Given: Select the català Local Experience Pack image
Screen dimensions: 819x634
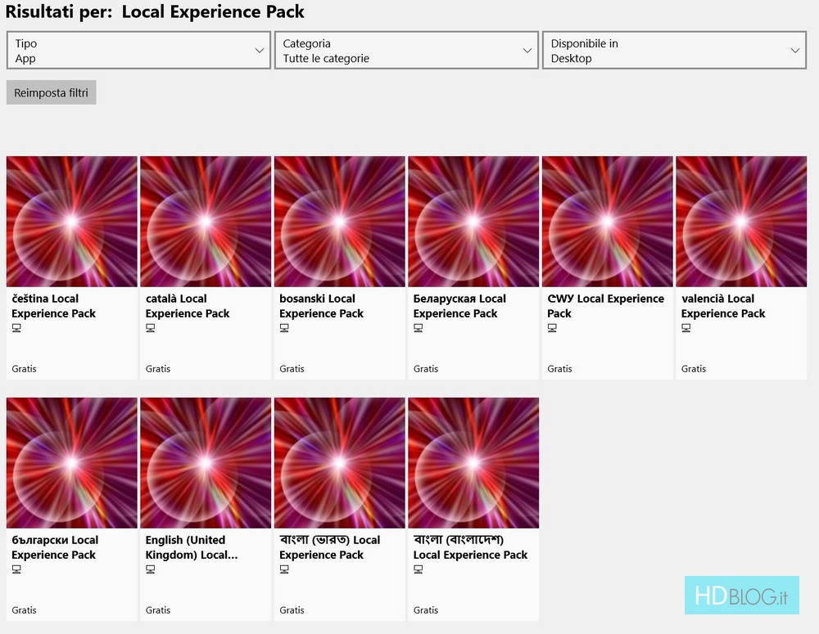Looking at the screenshot, I should pyautogui.click(x=206, y=222).
